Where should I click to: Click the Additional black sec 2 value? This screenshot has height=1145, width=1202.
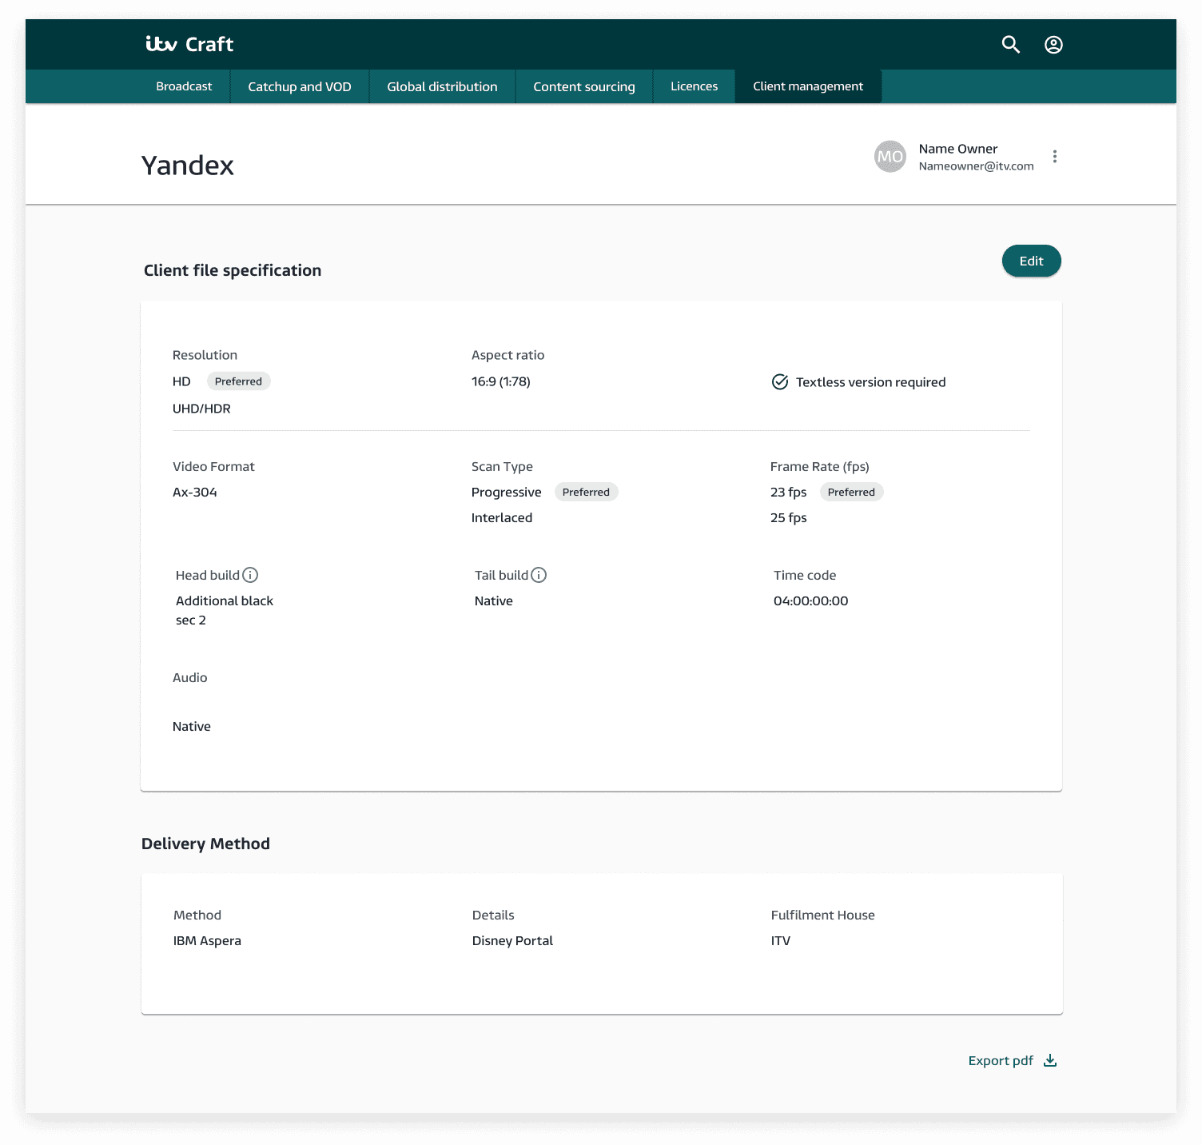coord(225,610)
